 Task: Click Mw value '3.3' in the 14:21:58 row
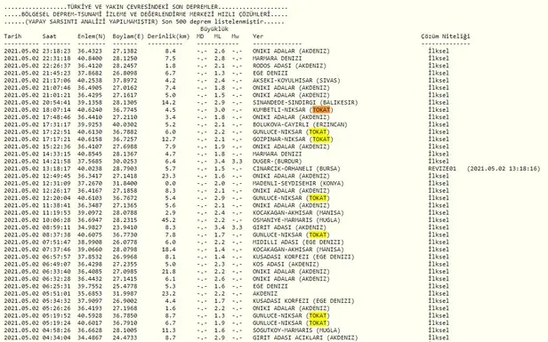237,162
